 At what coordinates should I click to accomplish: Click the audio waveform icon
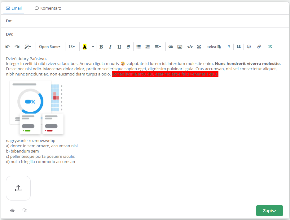(12, 210)
